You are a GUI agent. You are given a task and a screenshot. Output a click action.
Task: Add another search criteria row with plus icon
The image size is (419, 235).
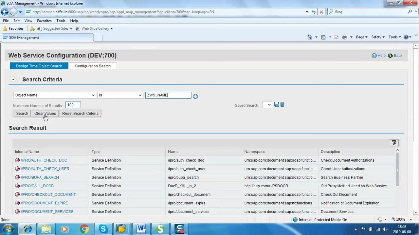click(x=195, y=96)
